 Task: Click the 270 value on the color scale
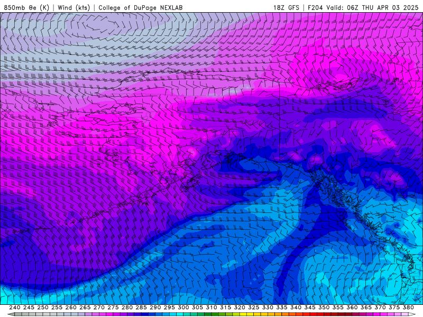[x=99, y=307]
